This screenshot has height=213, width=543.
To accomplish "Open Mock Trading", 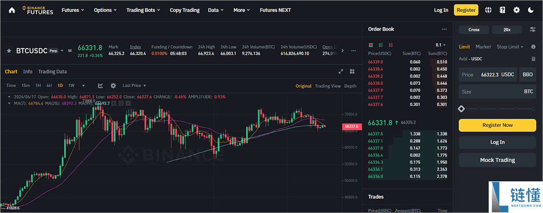I will 498,160.
